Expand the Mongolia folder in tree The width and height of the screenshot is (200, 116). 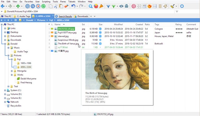[x=12, y=71]
